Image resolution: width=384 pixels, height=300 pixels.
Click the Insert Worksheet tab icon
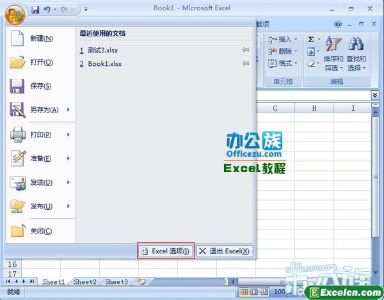click(x=141, y=281)
